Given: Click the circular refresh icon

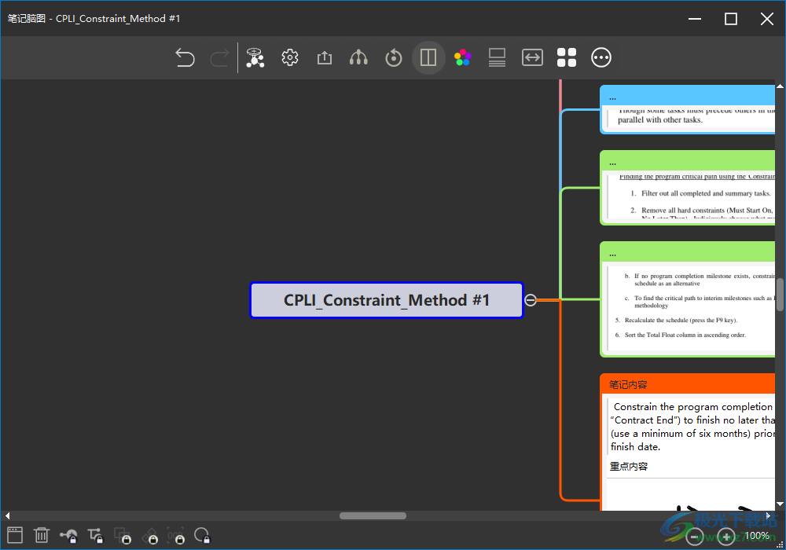Looking at the screenshot, I should tap(394, 57).
